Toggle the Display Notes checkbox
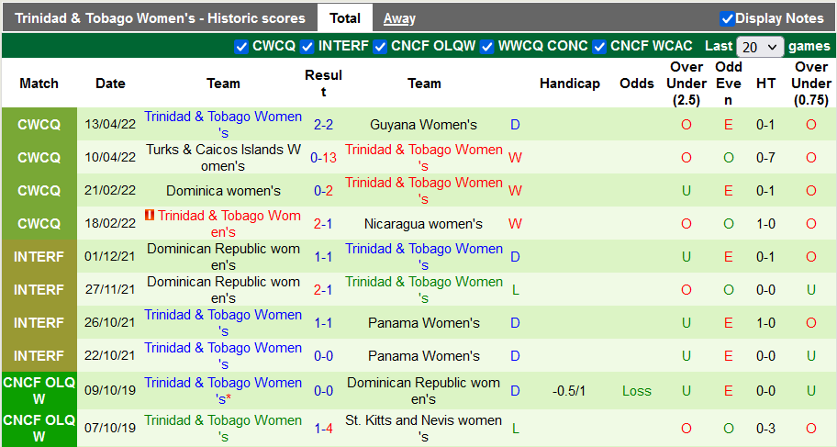The height and width of the screenshot is (447, 837). pos(727,18)
